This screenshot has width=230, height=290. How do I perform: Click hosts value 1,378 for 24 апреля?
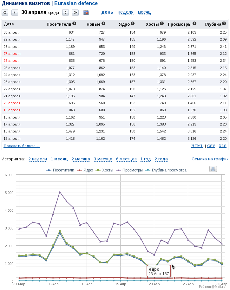pyautogui.click(x=161, y=75)
